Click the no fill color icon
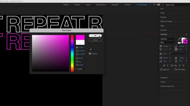Image resolution: width=190 pixels, height=106 pixels. (182, 42)
